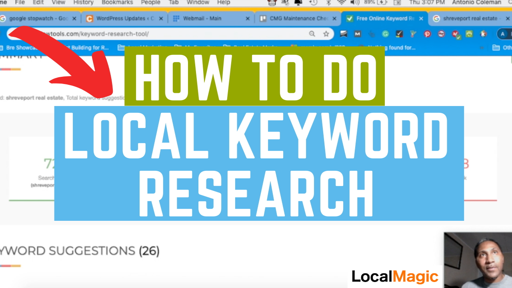The width and height of the screenshot is (512, 288).
Task: Open the Help menu
Action: coord(224,2)
